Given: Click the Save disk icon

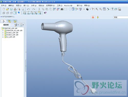Looking at the screenshot, I should [x=11, y=9].
